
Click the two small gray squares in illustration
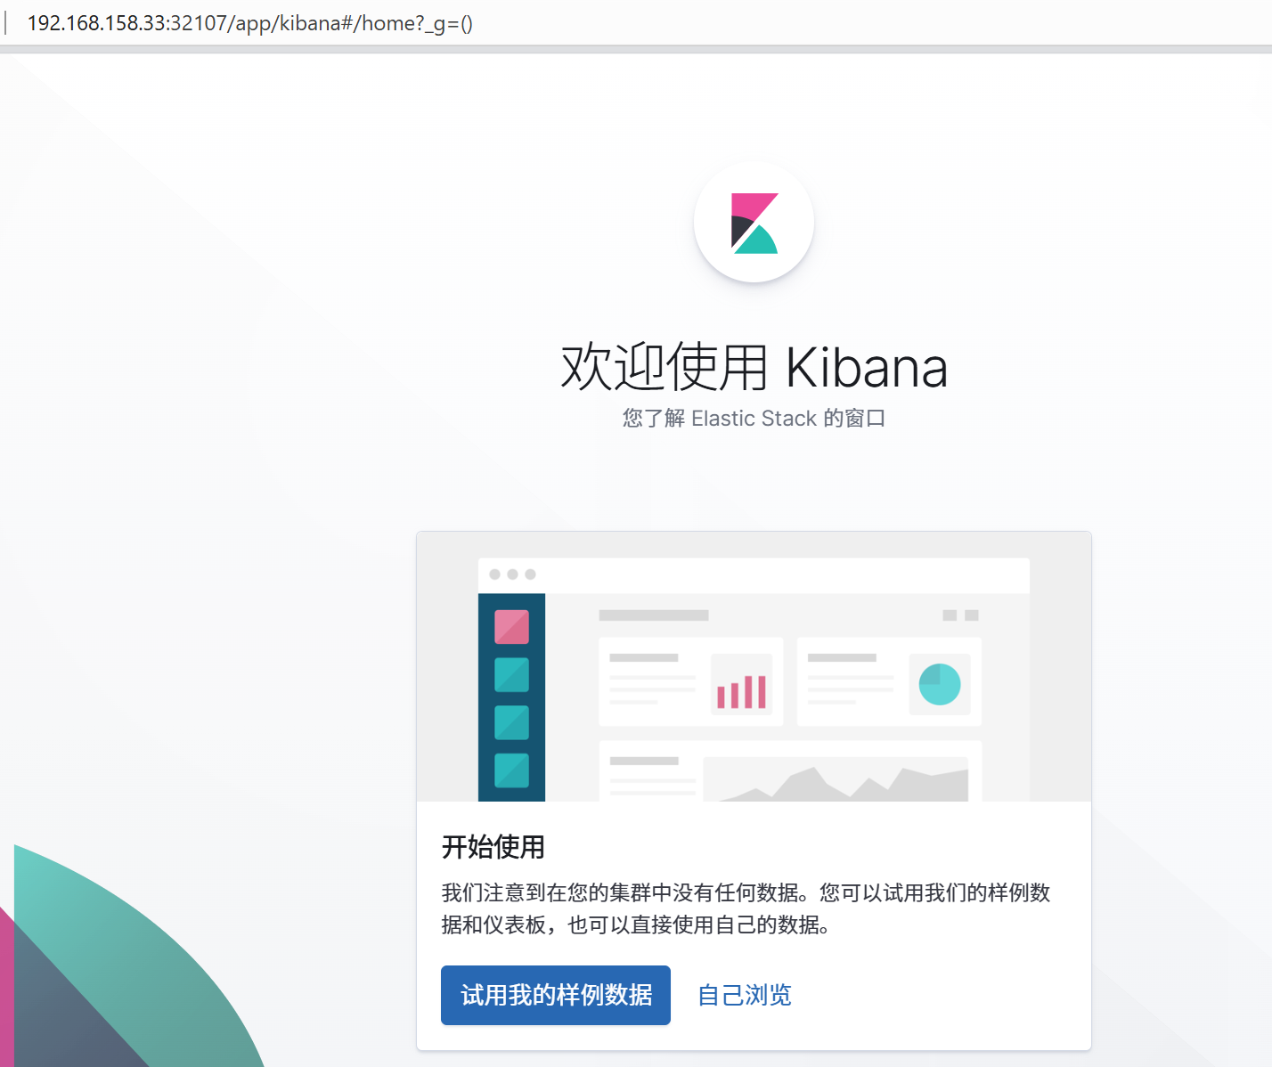point(960,615)
